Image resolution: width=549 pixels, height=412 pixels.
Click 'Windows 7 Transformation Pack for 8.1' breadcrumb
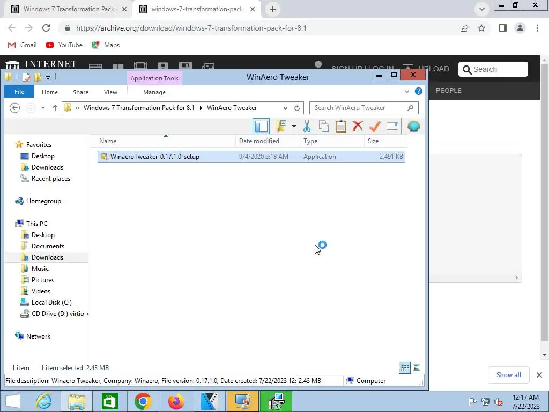pyautogui.click(x=139, y=108)
